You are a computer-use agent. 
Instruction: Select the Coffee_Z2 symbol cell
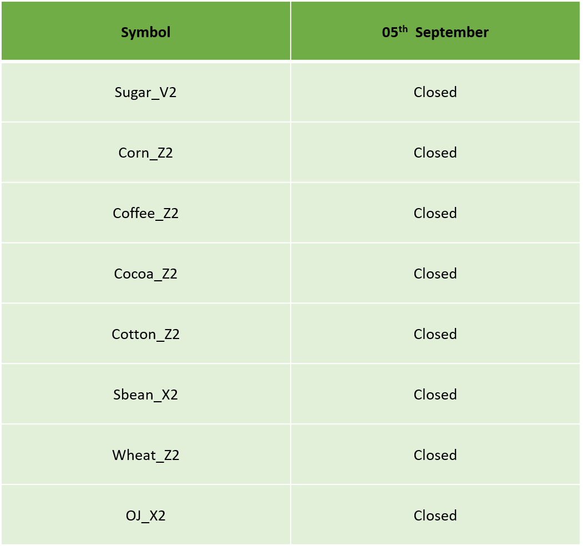pyautogui.click(x=146, y=213)
